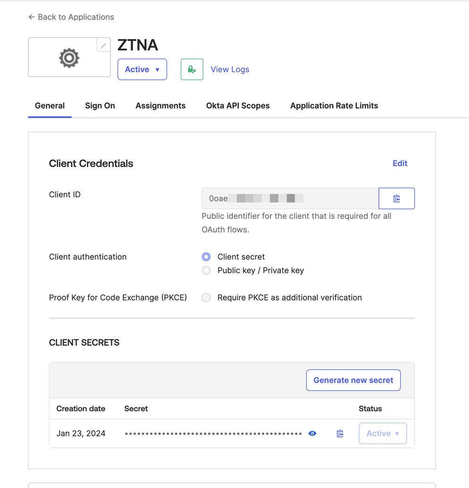Open View Logs for the ZTNA application

pos(230,69)
